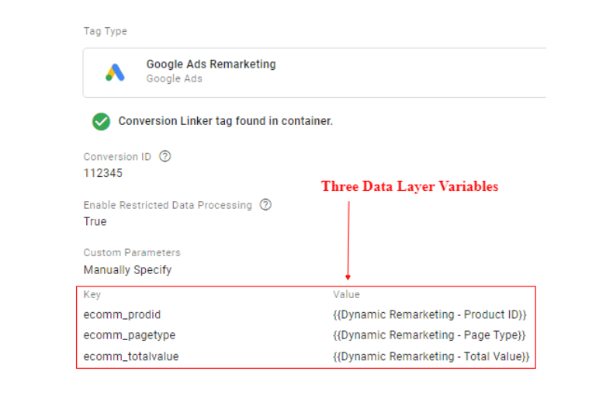Screen dimensions: 613x406
Task: Click the Dynamic Remarketing - Product ID value
Action: tap(430, 314)
